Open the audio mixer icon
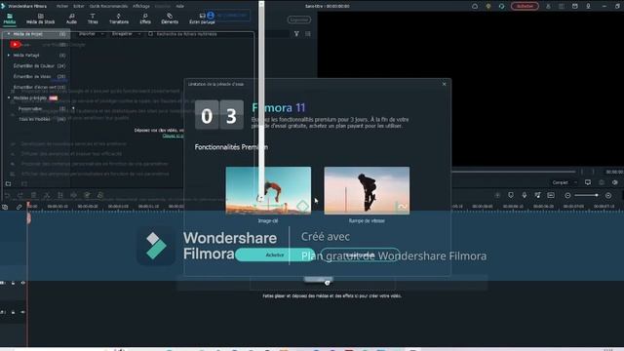 [537, 195]
